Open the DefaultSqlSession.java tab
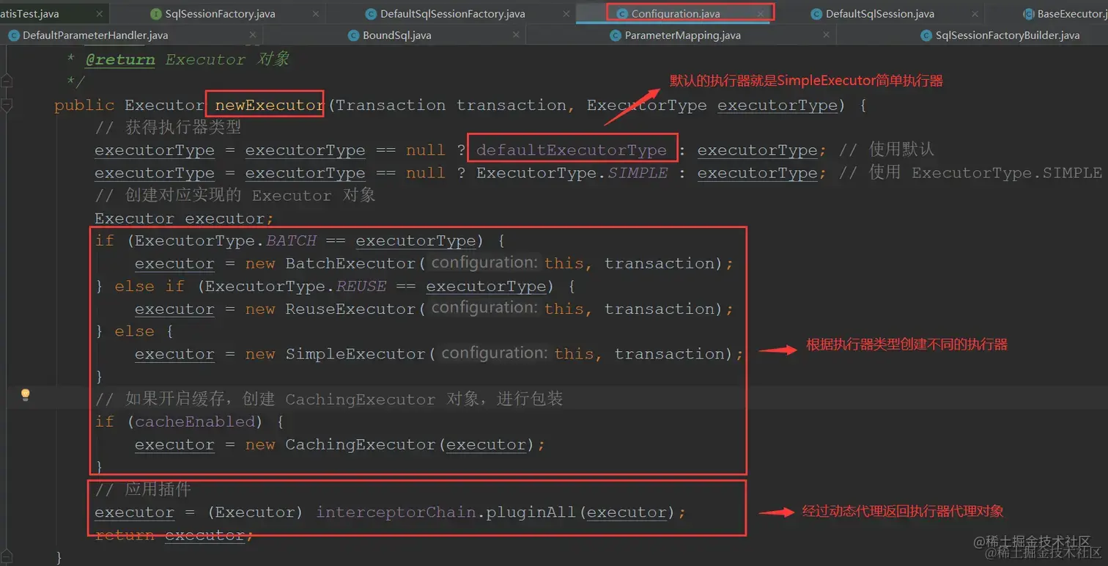 (879, 14)
